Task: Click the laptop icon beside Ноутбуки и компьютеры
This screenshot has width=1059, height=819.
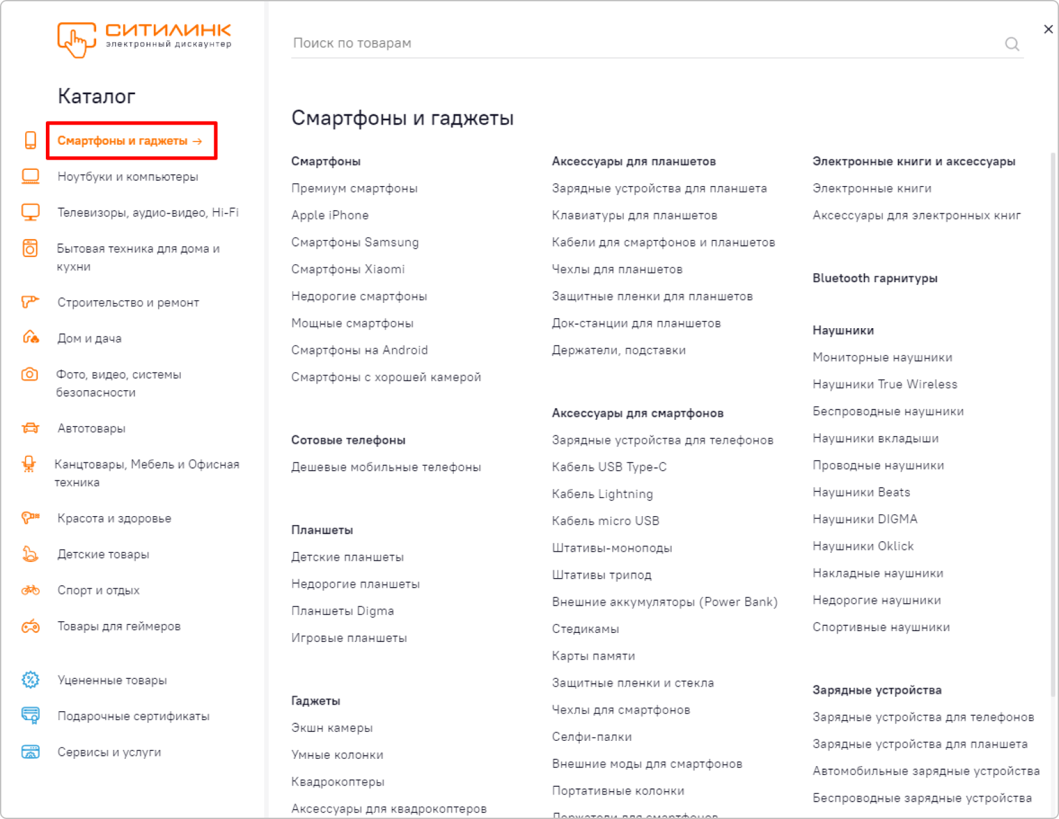Action: pos(30,176)
